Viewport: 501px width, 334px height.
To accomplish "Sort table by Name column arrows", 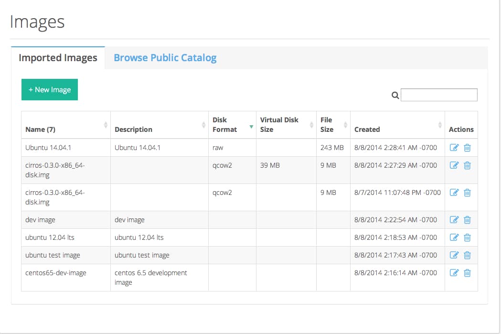I will pyautogui.click(x=106, y=125).
